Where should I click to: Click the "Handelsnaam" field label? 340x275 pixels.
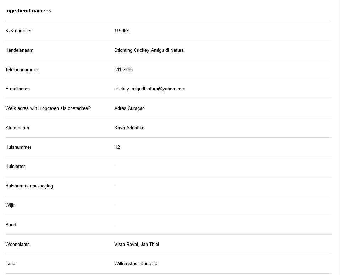[19, 50]
